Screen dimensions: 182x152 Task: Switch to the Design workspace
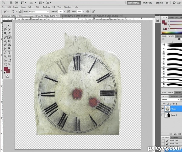click(x=159, y=3)
